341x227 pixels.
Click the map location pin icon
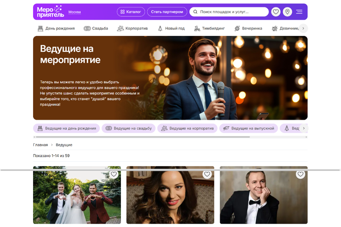[287, 12]
